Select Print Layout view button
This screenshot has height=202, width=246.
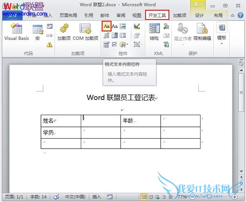click(x=144, y=197)
